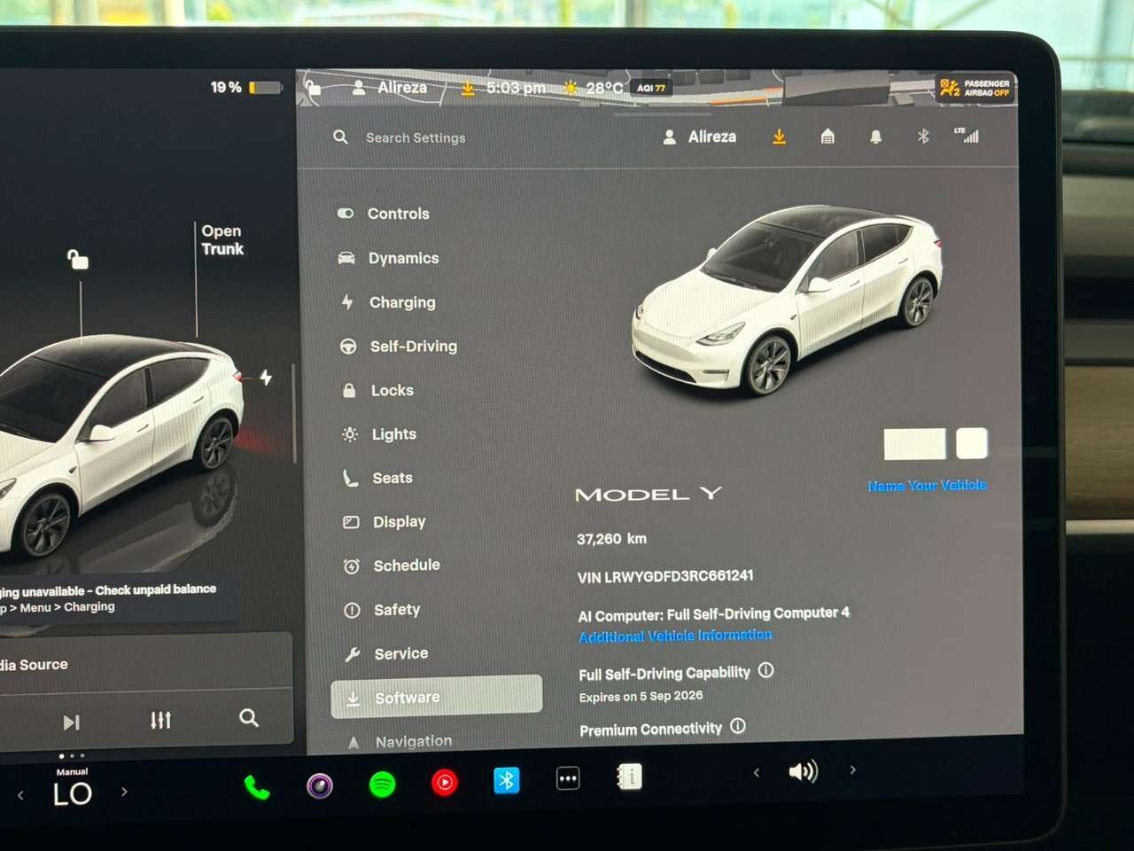Show info for Full Self-Driving Capability
This screenshot has width=1134, height=851.
[766, 671]
